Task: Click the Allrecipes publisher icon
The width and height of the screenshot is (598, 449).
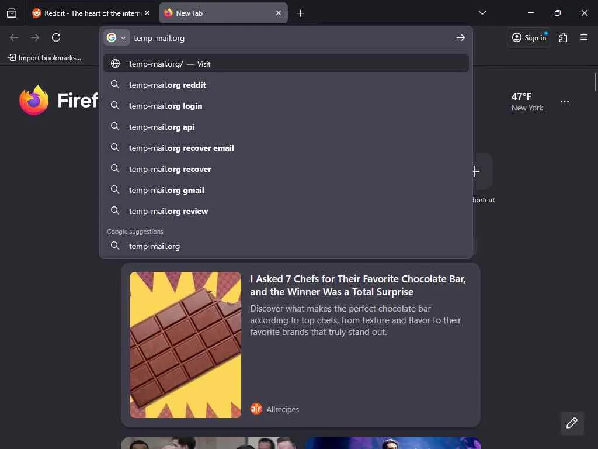Action: (x=256, y=409)
